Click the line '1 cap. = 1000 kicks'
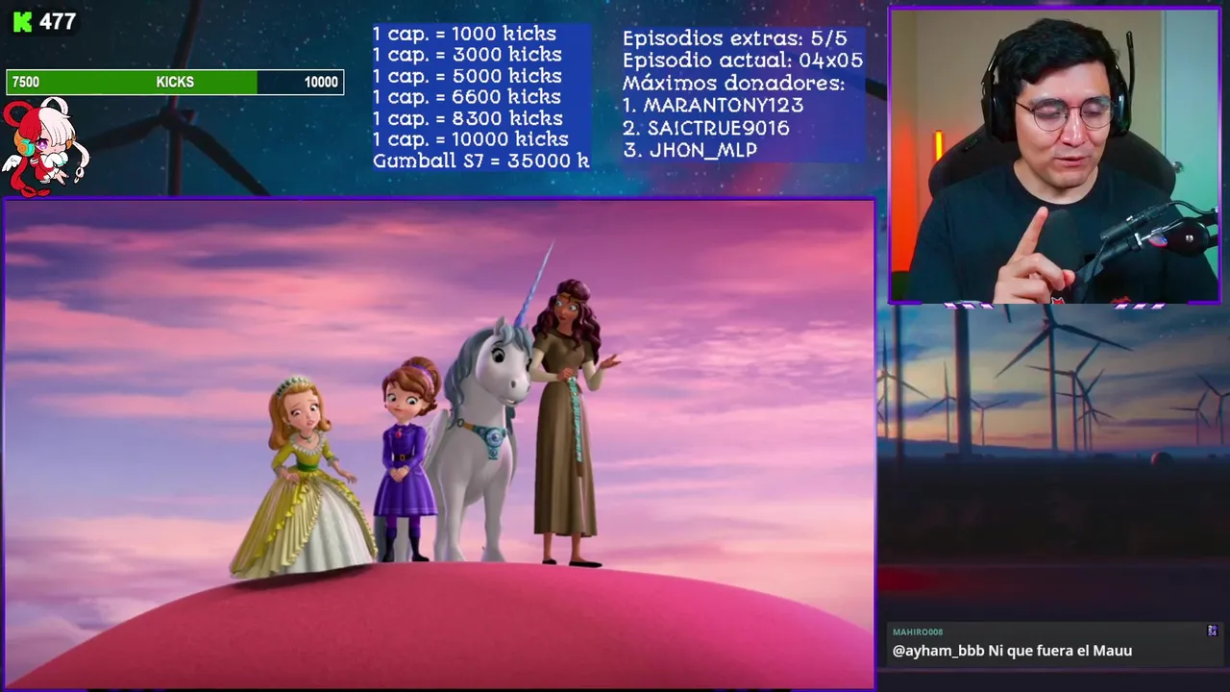The image size is (1230, 692). 464,34
